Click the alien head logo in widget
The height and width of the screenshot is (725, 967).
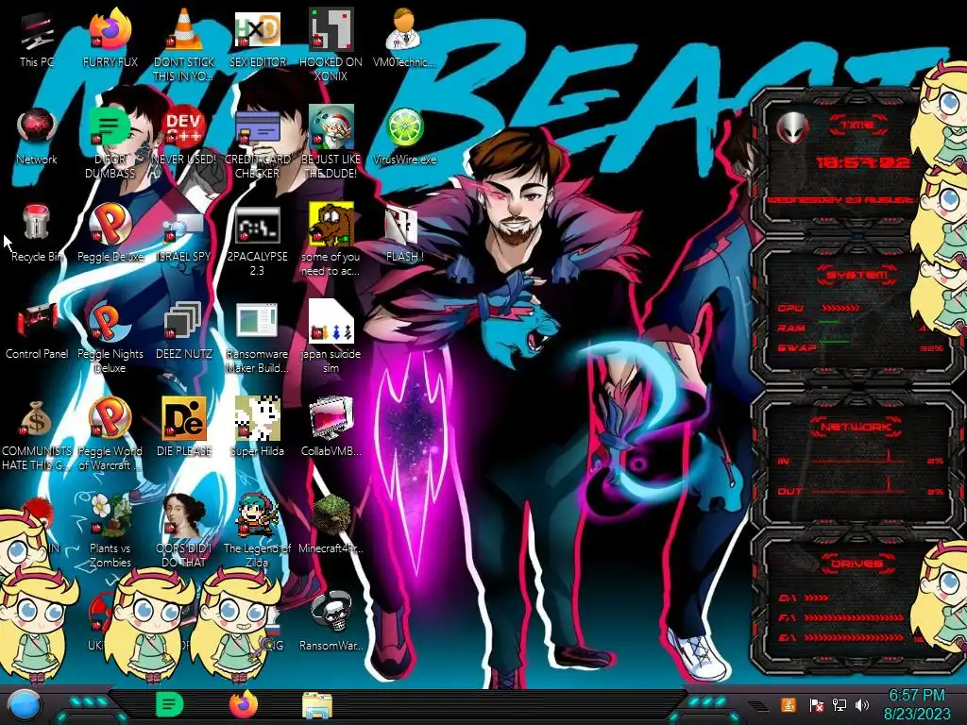(x=792, y=127)
